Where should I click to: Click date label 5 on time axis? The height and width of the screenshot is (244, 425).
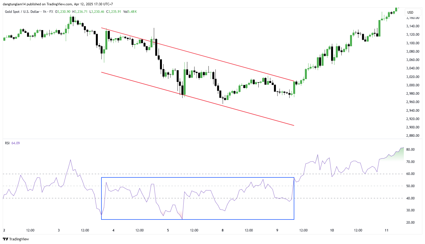(x=168, y=230)
